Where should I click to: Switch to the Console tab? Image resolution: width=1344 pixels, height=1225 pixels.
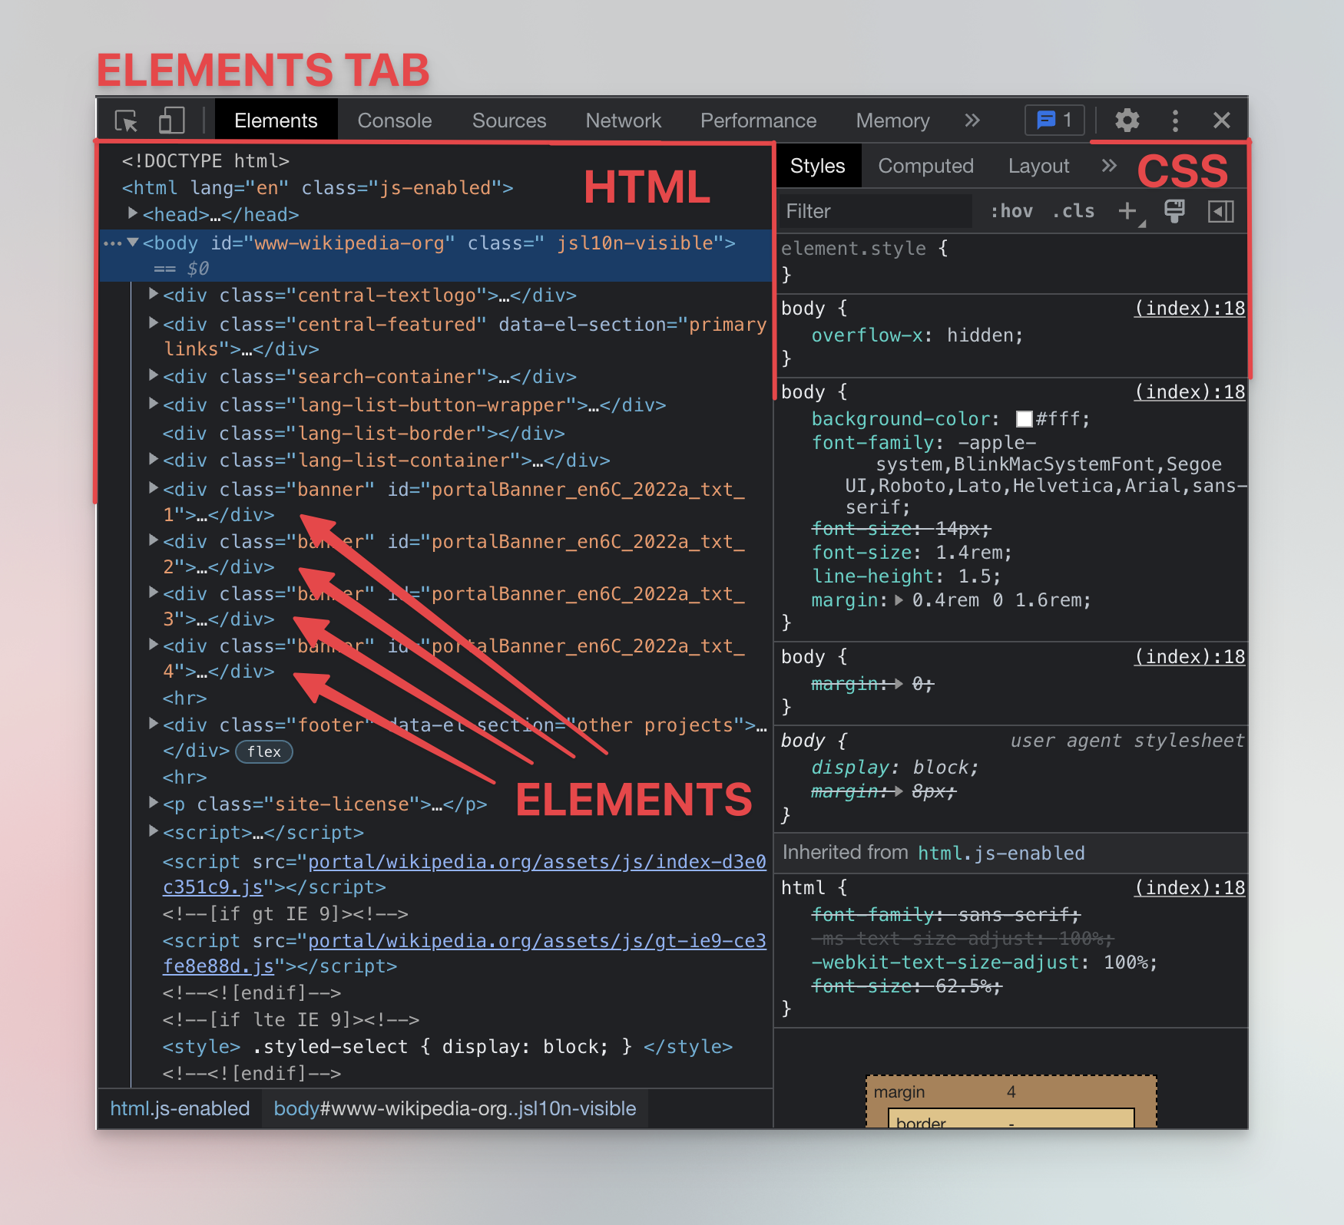pos(394,121)
